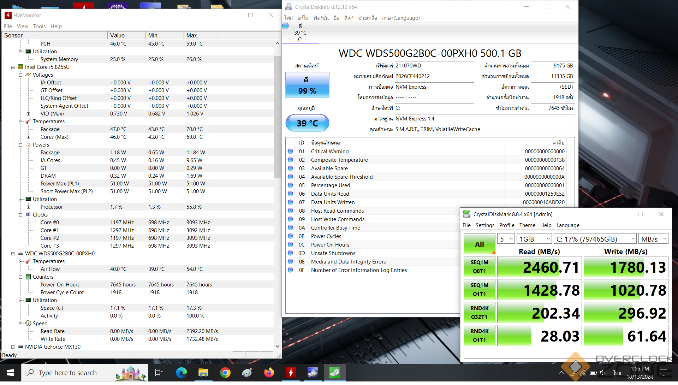678x385 pixels.
Task: Collapse the Clocks section in HWMonitor
Action: 21,215
